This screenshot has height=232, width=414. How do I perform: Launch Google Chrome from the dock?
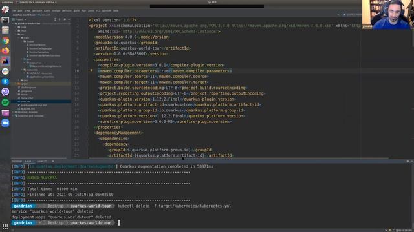[5, 41]
